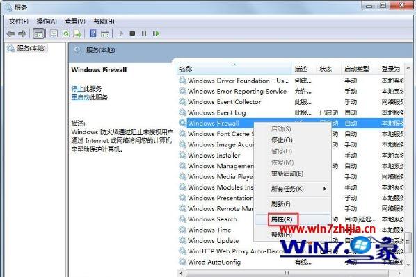This screenshot has width=416, height=277.
Task: Click the 停止 link in the left description pane
Action: click(77, 89)
